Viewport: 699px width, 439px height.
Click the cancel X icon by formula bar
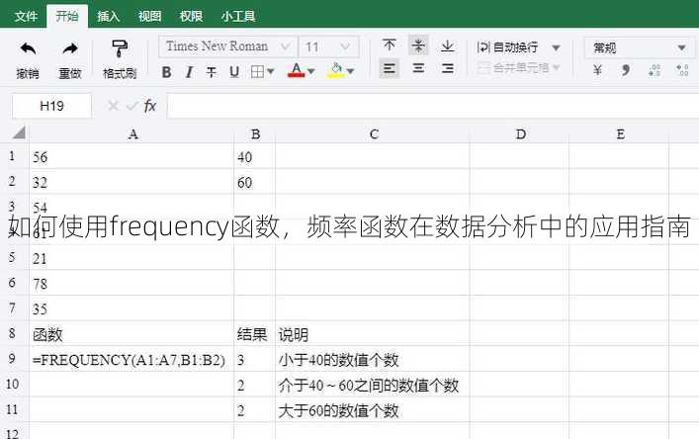(114, 106)
